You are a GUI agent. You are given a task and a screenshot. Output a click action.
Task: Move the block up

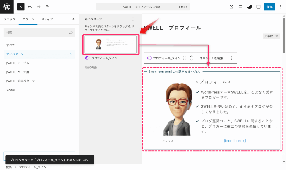191,56
